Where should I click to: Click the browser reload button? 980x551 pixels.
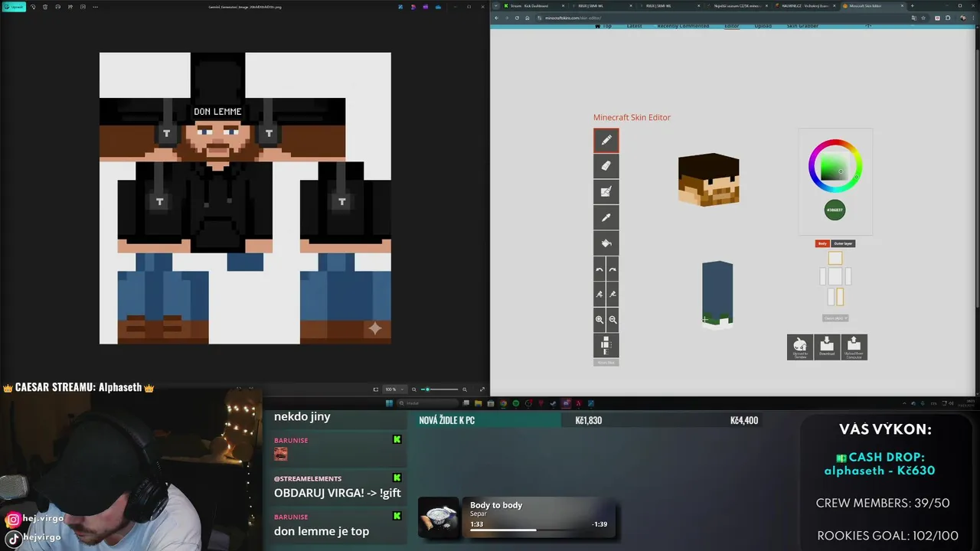(517, 18)
